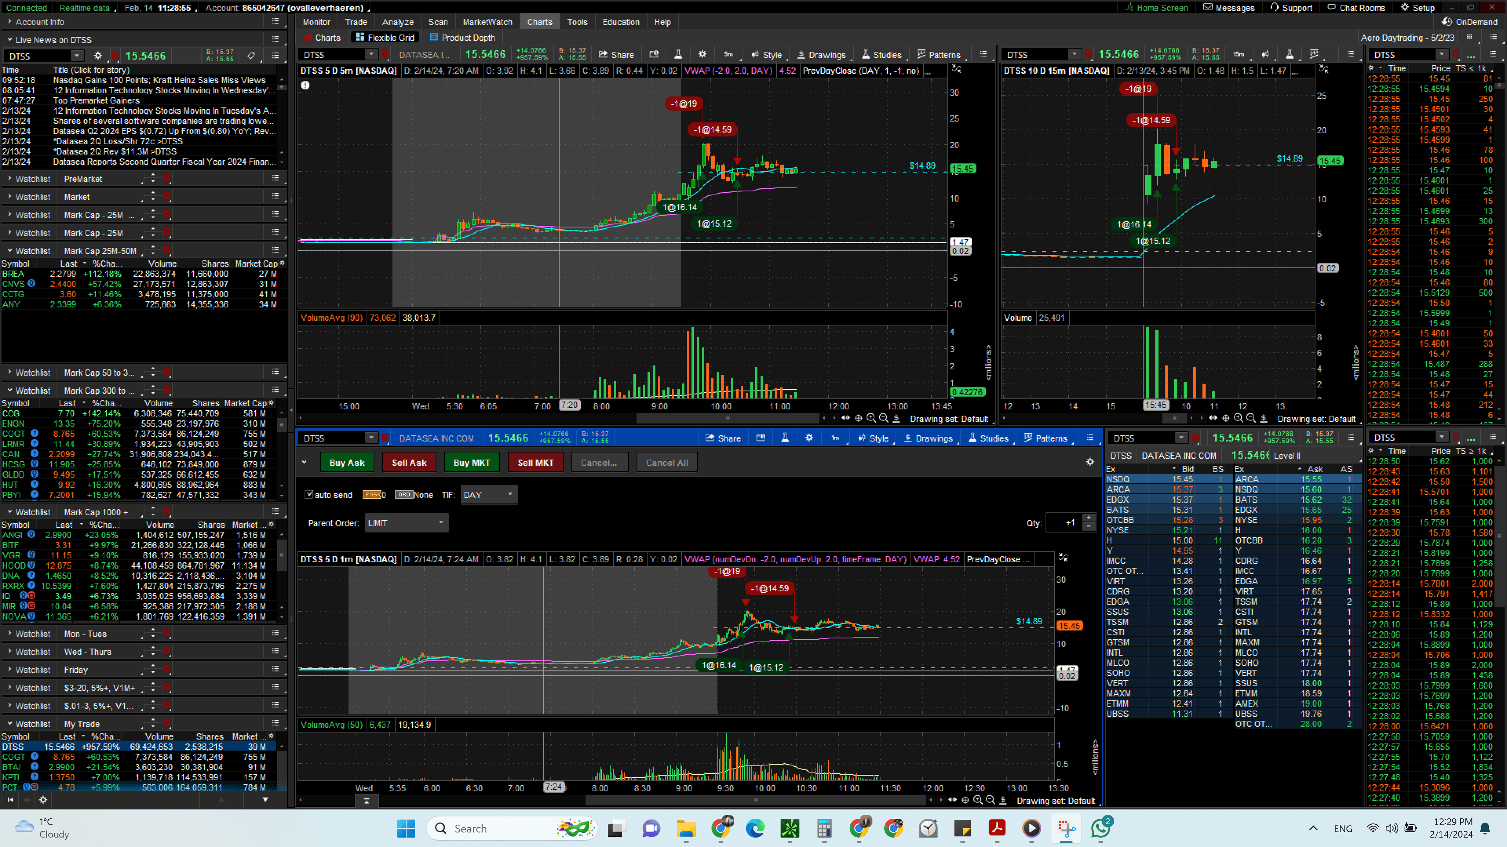Open the OnDemand clock icon
The image size is (1507, 847).
pos(1447,22)
